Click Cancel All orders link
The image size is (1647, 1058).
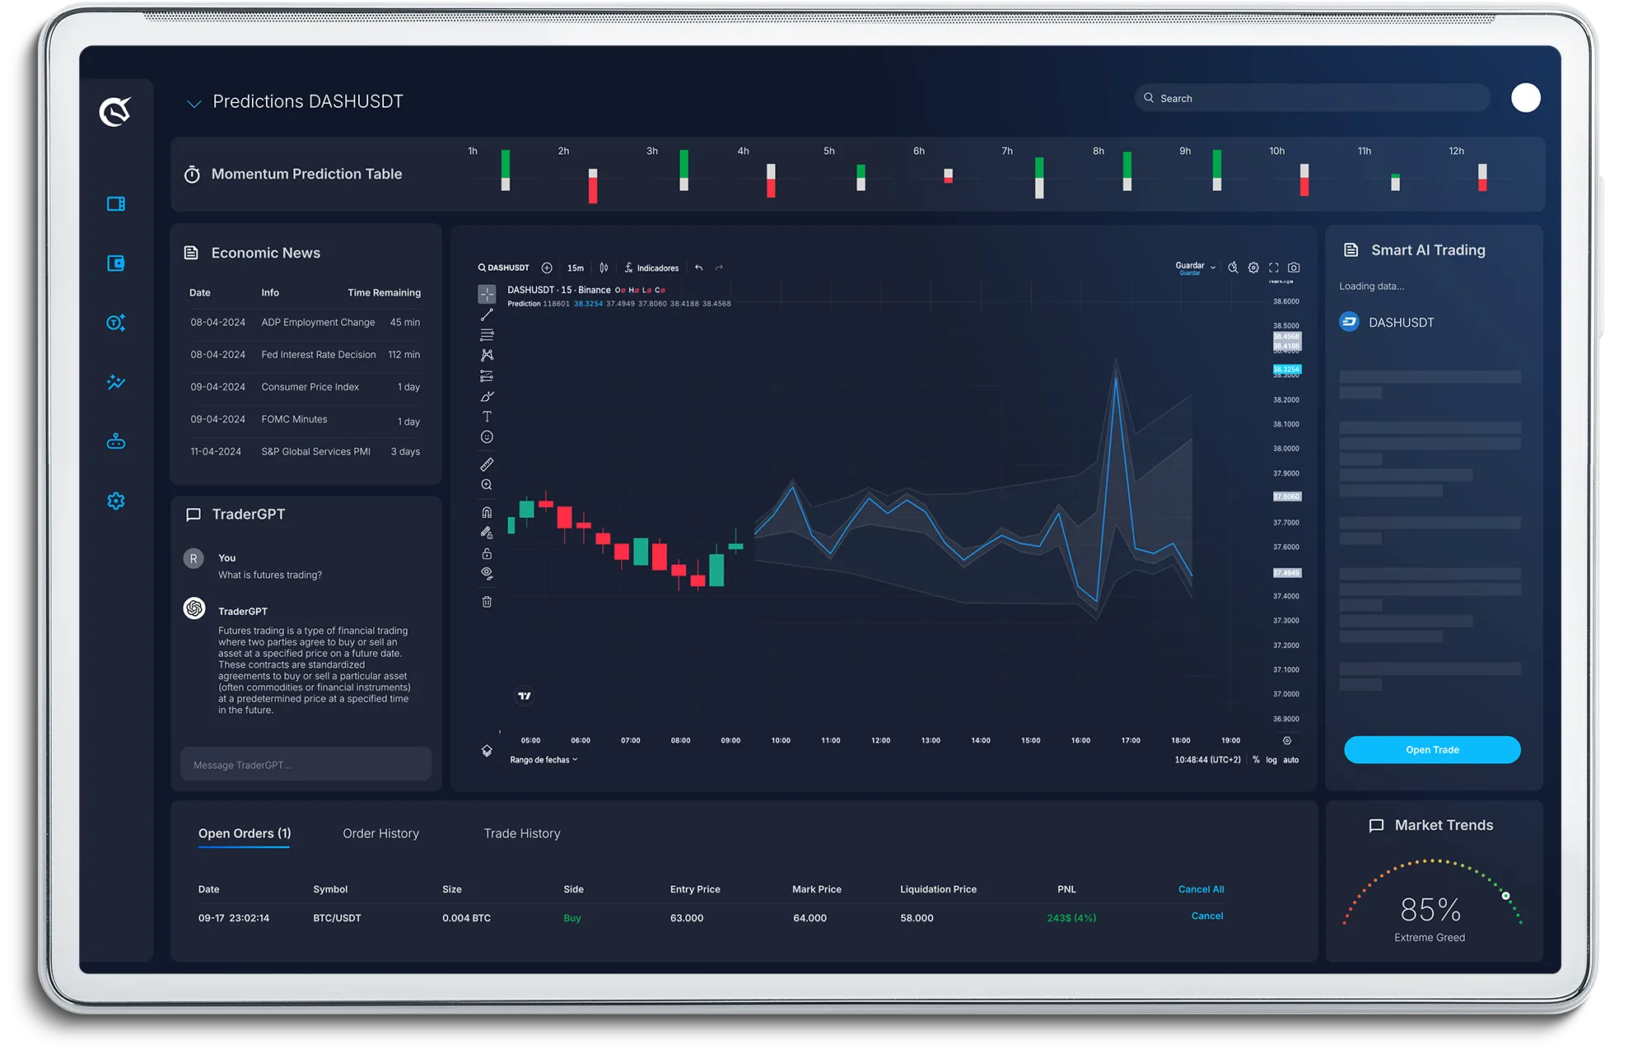coord(1201,889)
